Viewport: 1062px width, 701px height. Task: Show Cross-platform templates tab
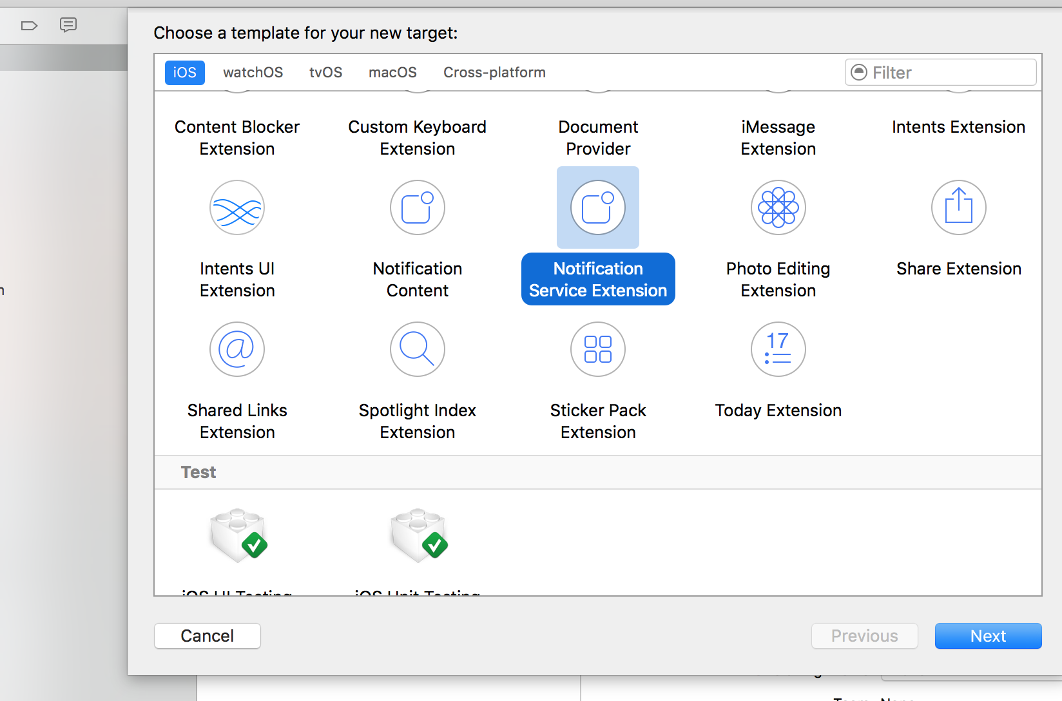click(494, 73)
